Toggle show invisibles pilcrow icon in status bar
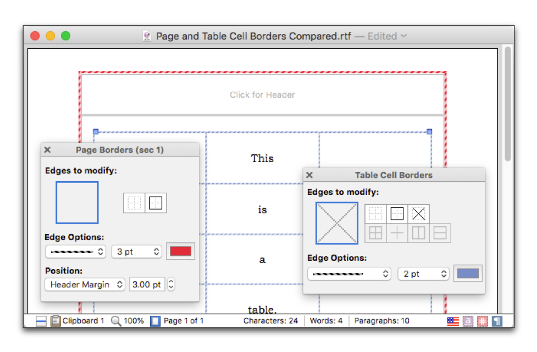 497,321
